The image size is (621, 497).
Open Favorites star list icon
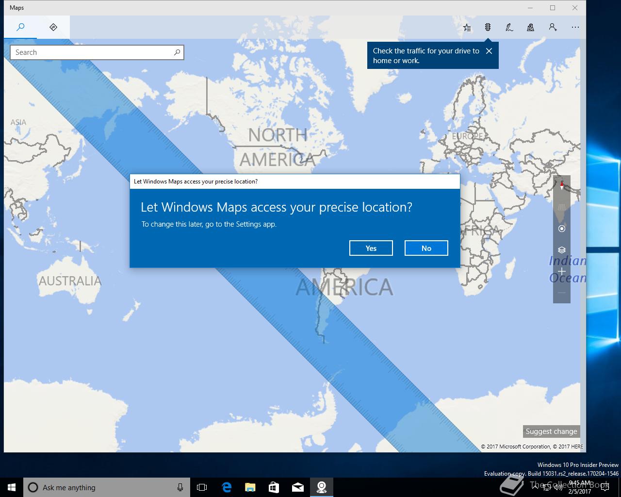tap(467, 27)
